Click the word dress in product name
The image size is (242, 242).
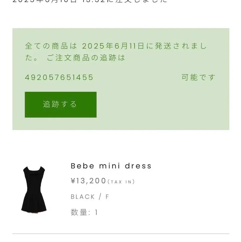point(138,166)
